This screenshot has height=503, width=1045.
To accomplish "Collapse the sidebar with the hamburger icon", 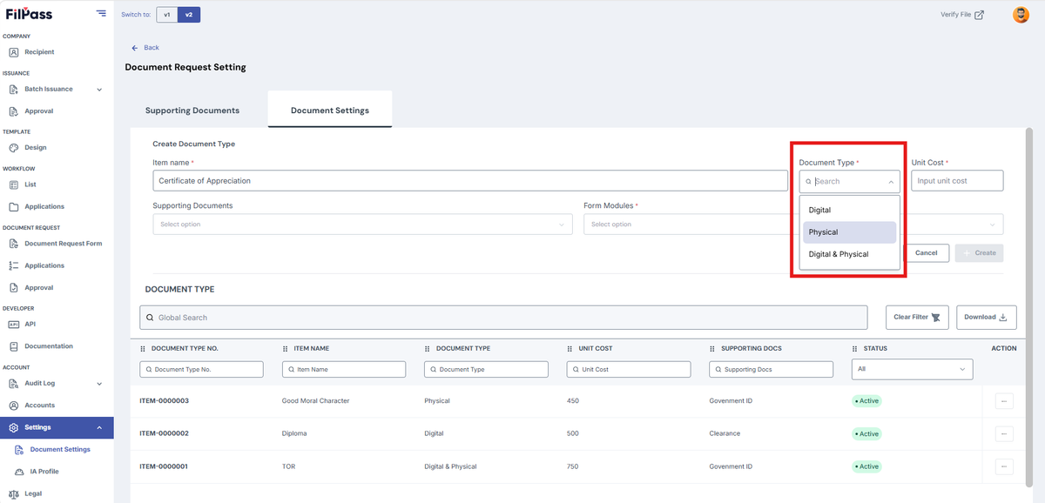I will [x=102, y=13].
